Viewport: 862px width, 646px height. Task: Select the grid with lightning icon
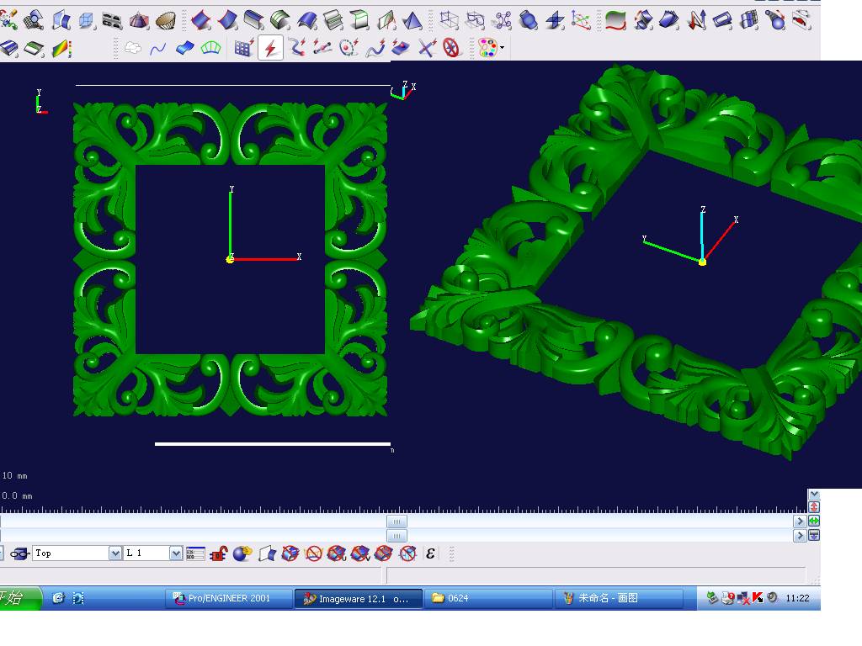(x=244, y=48)
